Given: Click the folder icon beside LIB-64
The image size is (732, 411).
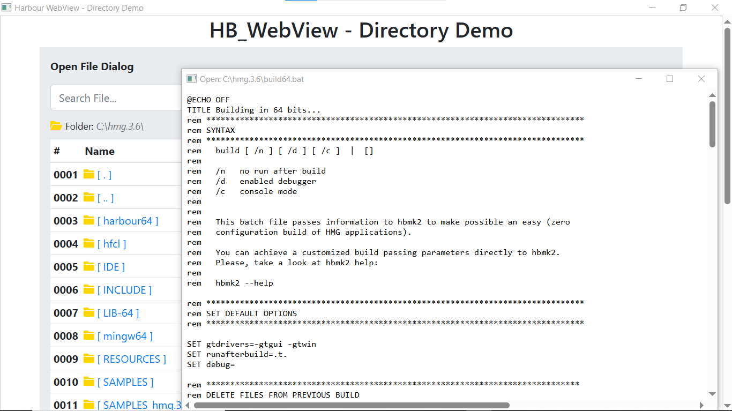Looking at the screenshot, I should pyautogui.click(x=88, y=312).
